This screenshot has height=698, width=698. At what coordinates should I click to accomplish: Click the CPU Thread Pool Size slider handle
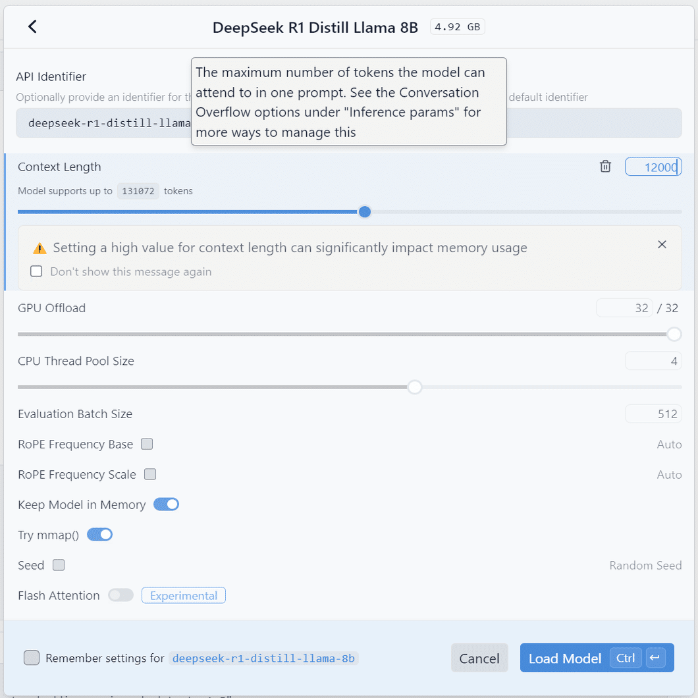[x=414, y=387]
